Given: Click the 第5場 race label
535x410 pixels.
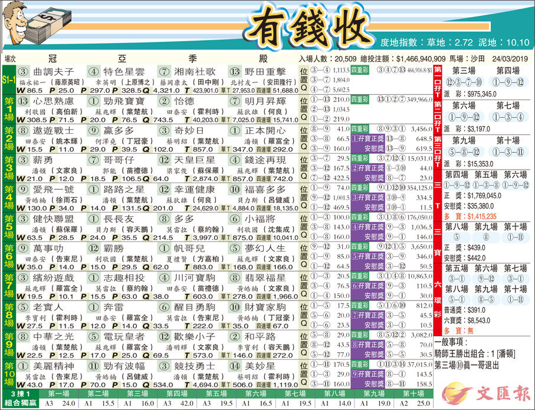Looking at the screenshot, I should click(8, 226).
